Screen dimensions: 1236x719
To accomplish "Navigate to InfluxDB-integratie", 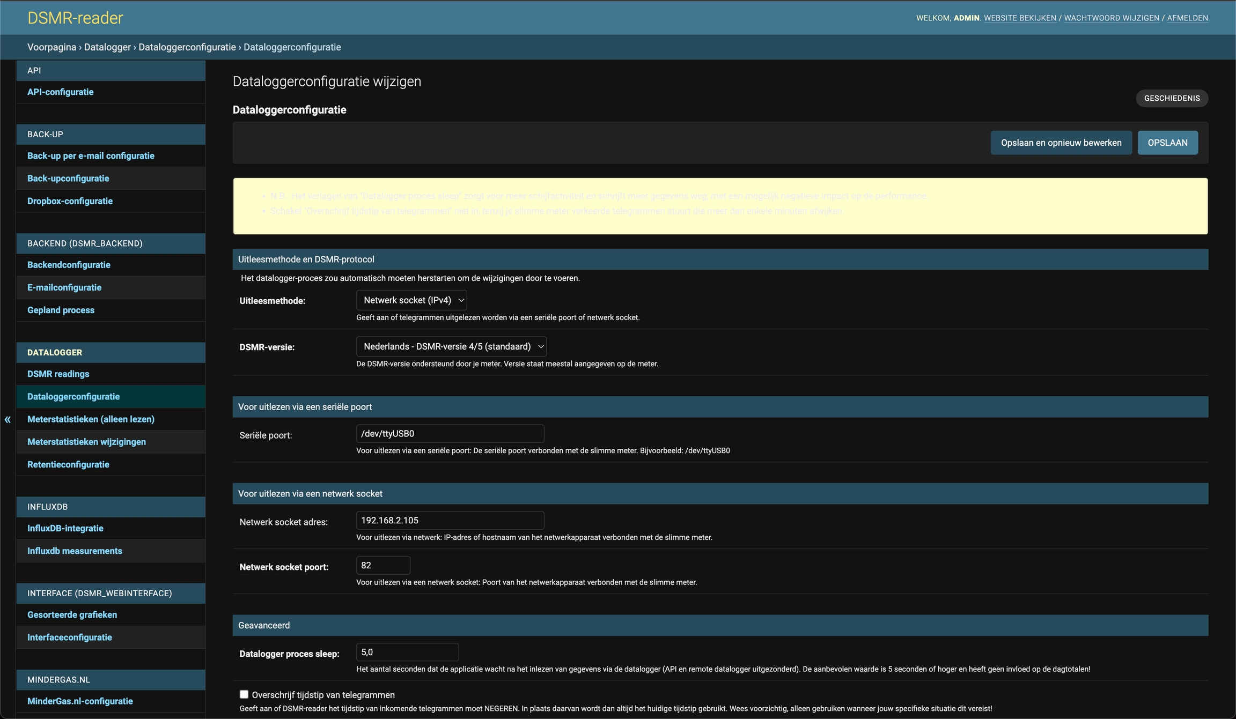I will pos(65,528).
